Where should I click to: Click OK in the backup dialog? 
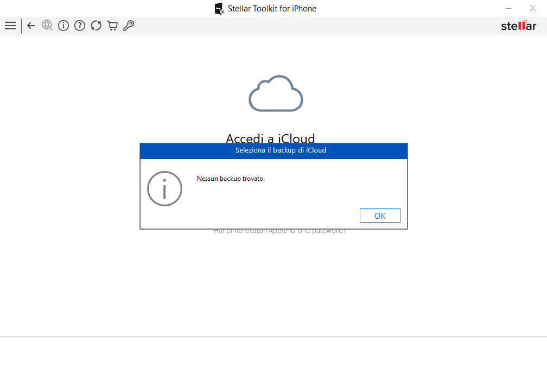click(x=380, y=216)
